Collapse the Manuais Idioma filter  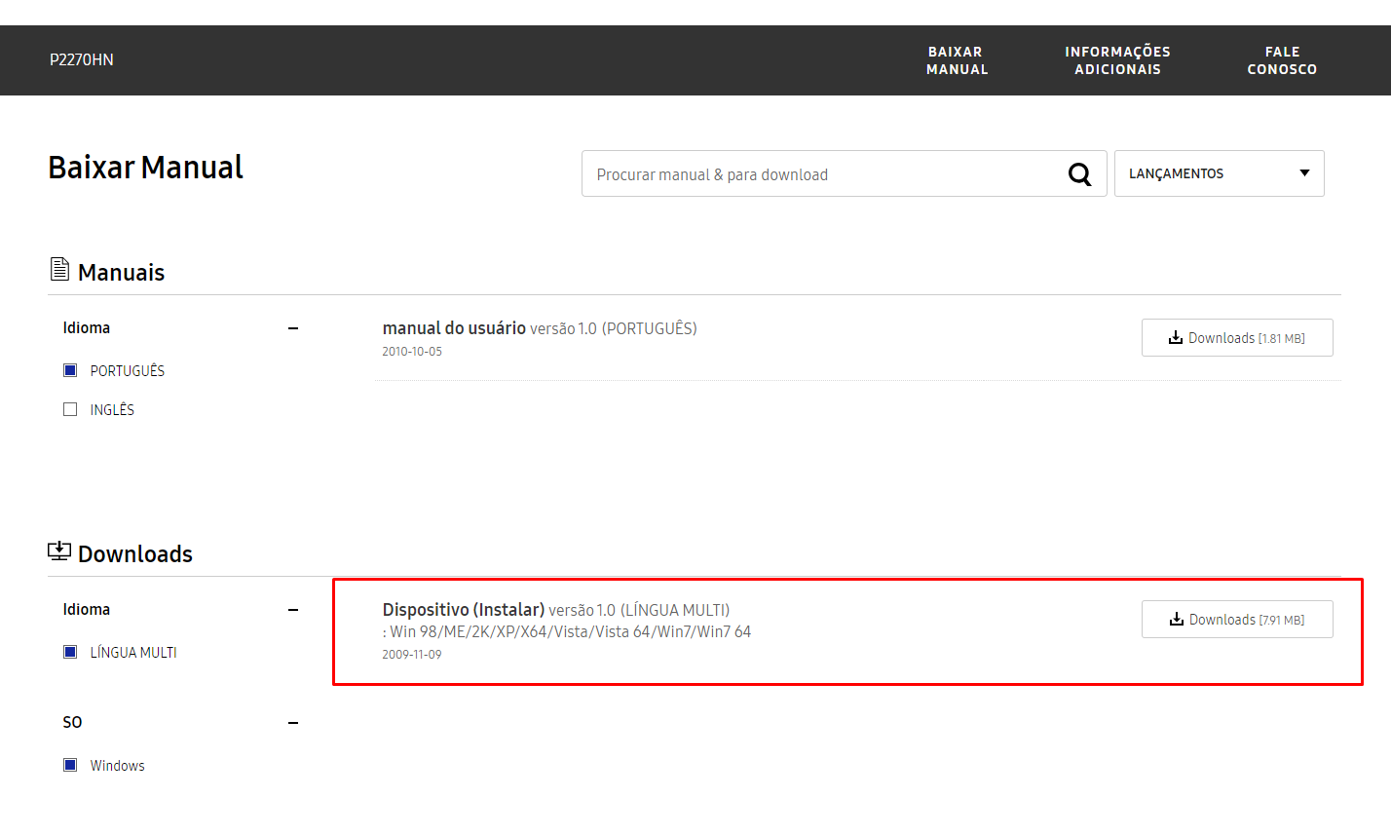293,328
